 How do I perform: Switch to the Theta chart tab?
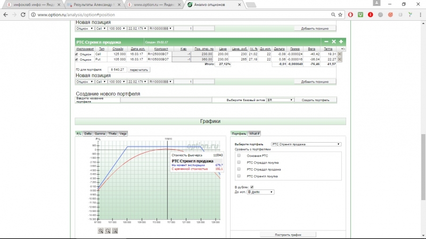112,134
